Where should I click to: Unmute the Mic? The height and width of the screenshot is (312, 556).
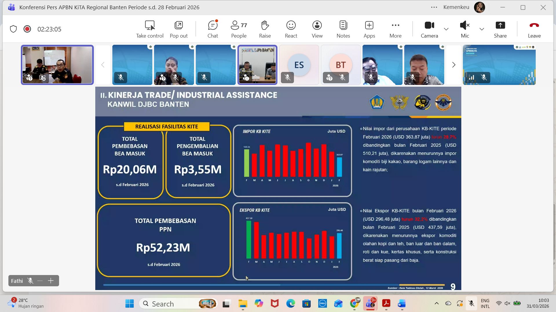pos(464,29)
